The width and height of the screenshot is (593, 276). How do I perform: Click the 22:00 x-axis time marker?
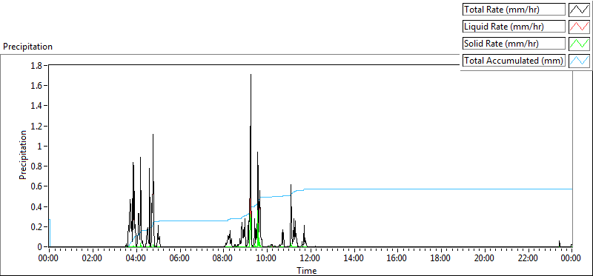click(x=528, y=258)
